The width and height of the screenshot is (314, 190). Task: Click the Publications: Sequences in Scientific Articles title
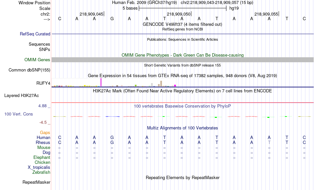click(x=182, y=39)
